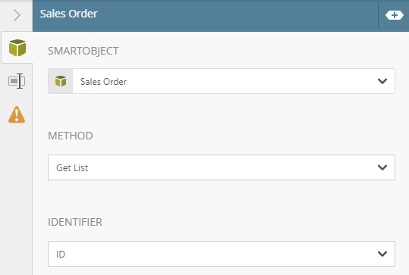Click the IDENTIFIER section label
This screenshot has width=409, height=275.
75,222
